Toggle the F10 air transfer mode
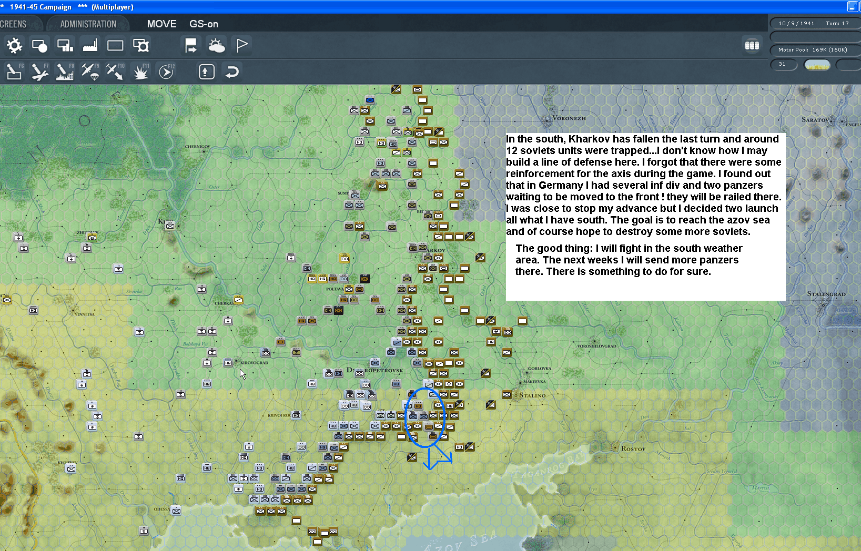 coord(115,72)
